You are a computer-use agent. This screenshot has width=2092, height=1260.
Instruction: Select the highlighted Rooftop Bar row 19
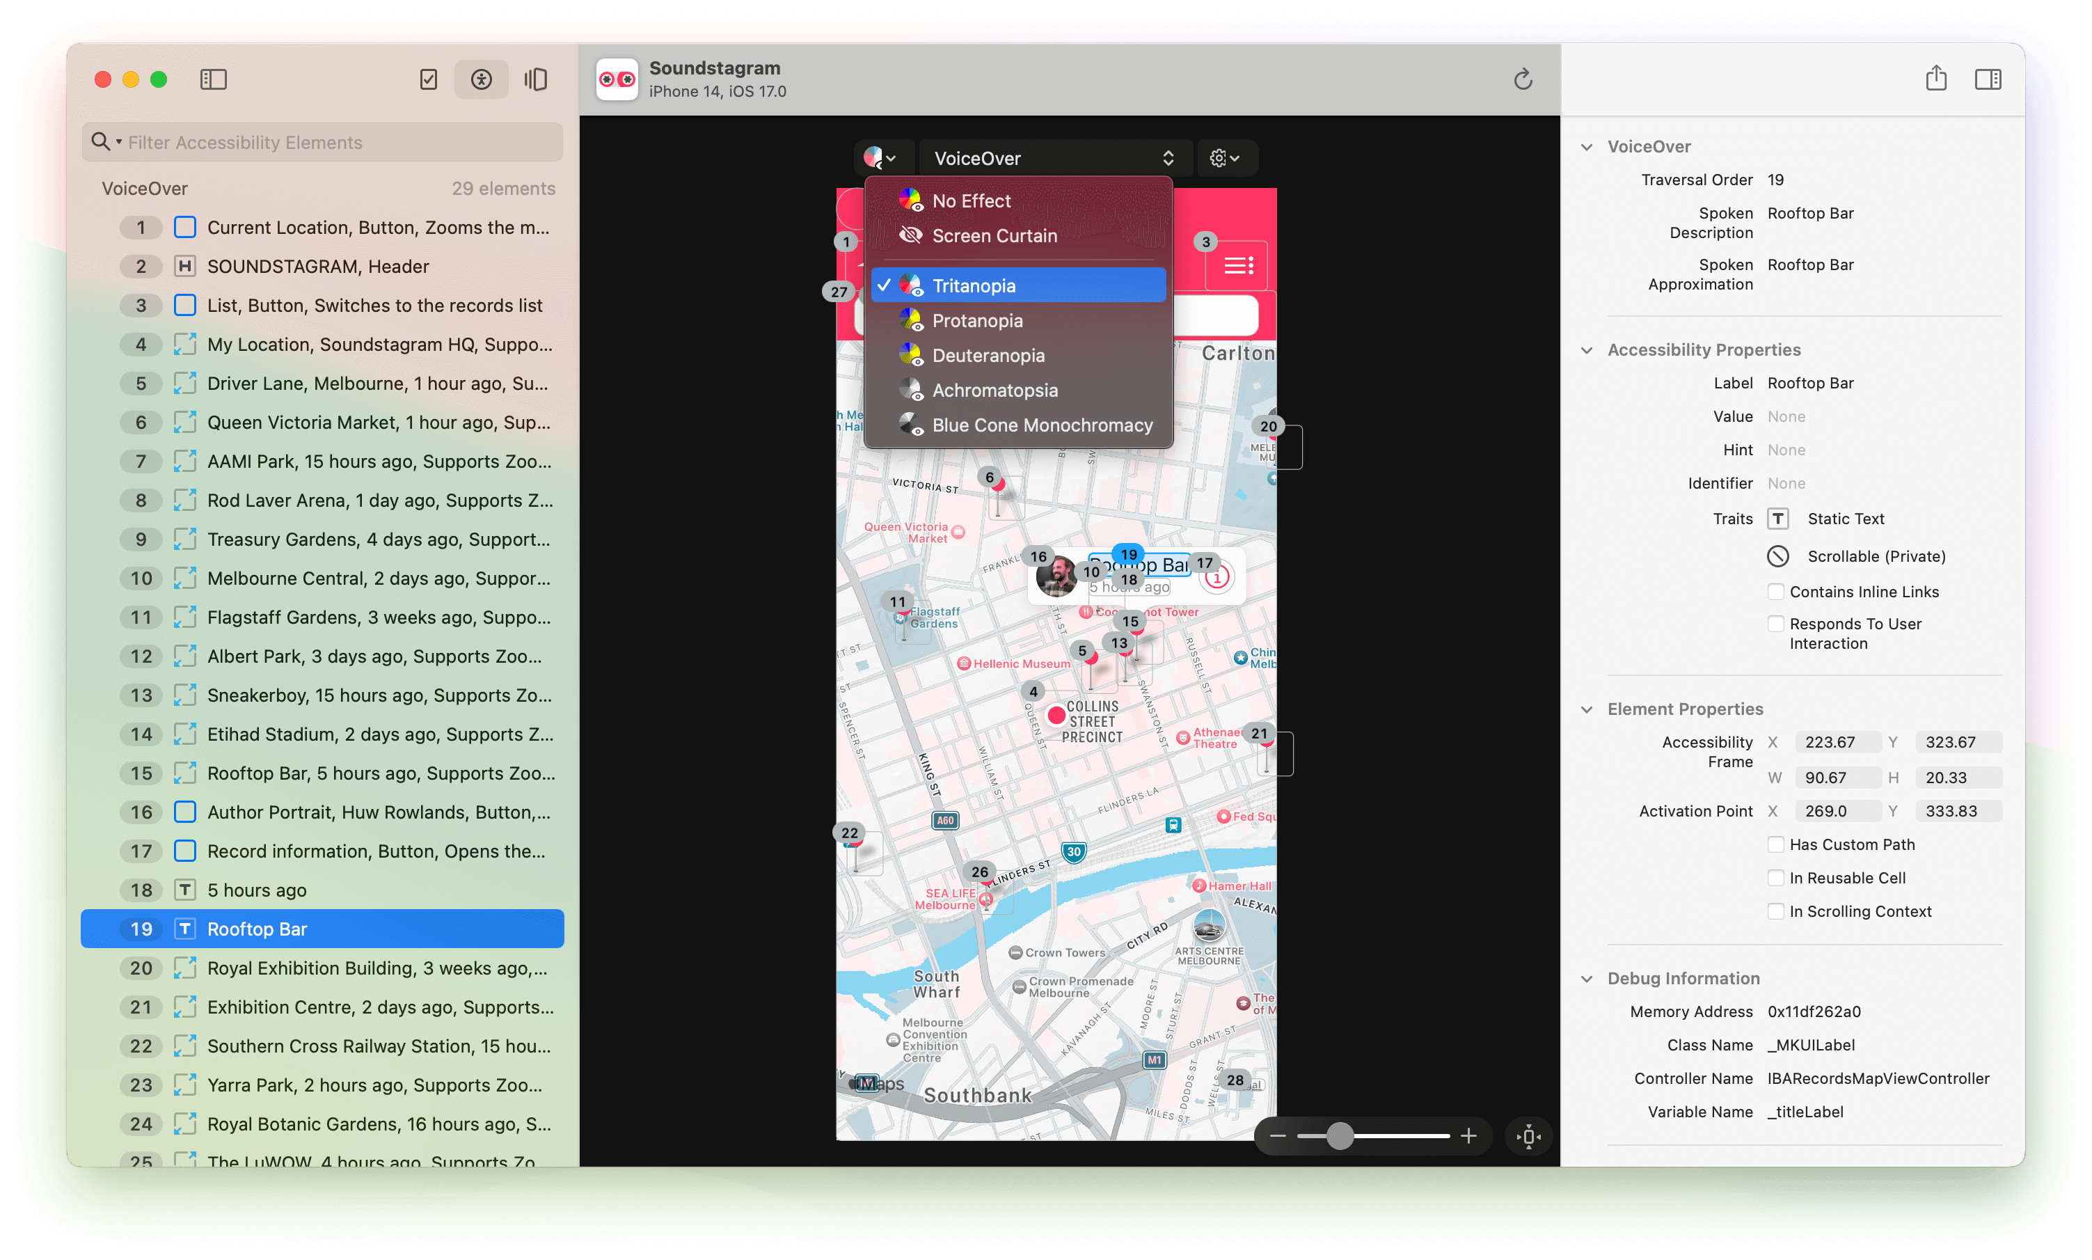322,929
